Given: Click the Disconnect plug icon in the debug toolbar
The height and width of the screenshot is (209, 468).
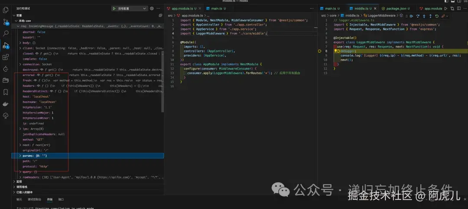Looking at the screenshot, I should click(443, 16).
